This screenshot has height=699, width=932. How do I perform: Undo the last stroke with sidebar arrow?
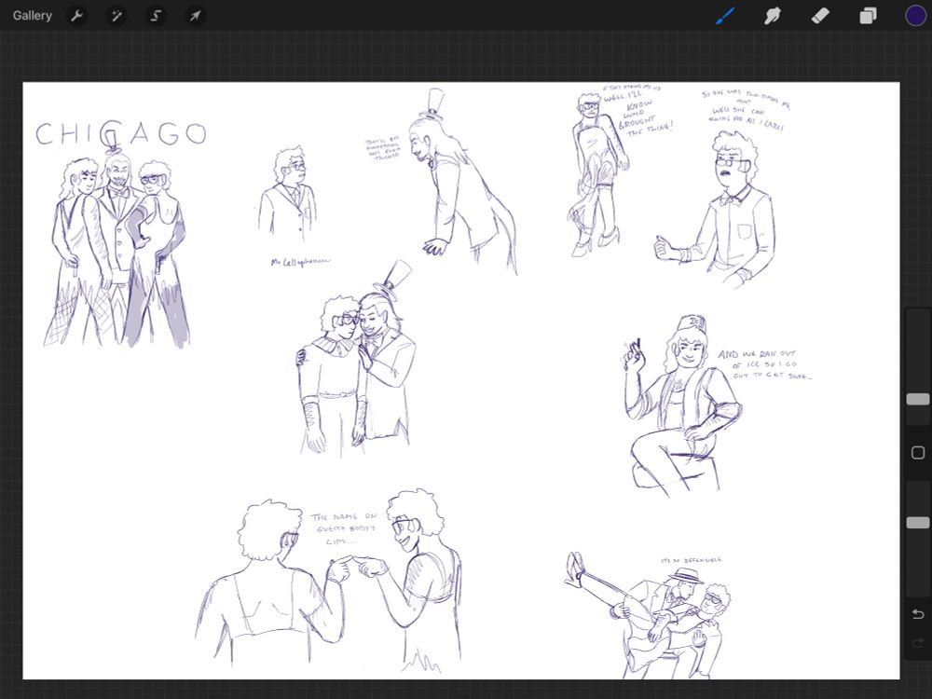click(918, 614)
